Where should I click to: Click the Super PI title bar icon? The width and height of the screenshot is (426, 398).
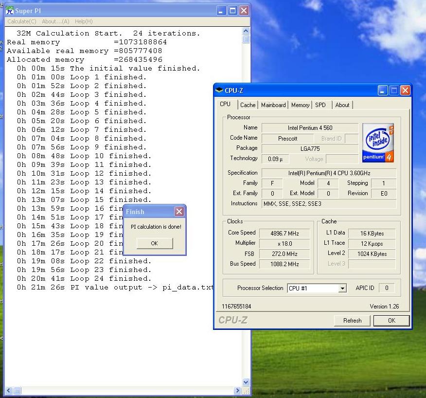[10, 10]
